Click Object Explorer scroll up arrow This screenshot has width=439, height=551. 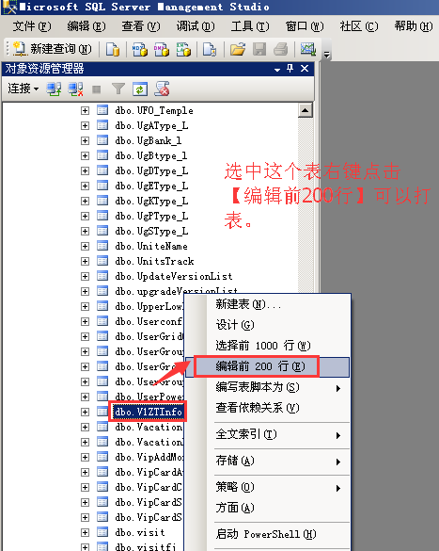(x=306, y=111)
